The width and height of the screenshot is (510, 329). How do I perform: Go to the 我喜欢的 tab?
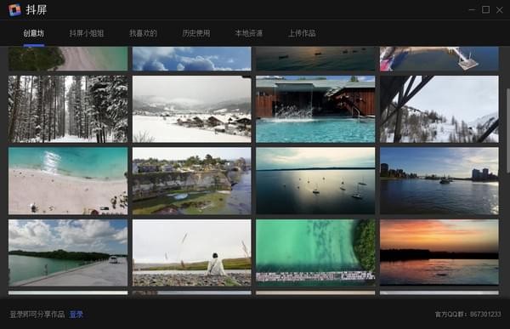click(x=143, y=33)
